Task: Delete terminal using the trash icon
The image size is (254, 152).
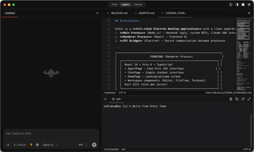Action: 231,99
